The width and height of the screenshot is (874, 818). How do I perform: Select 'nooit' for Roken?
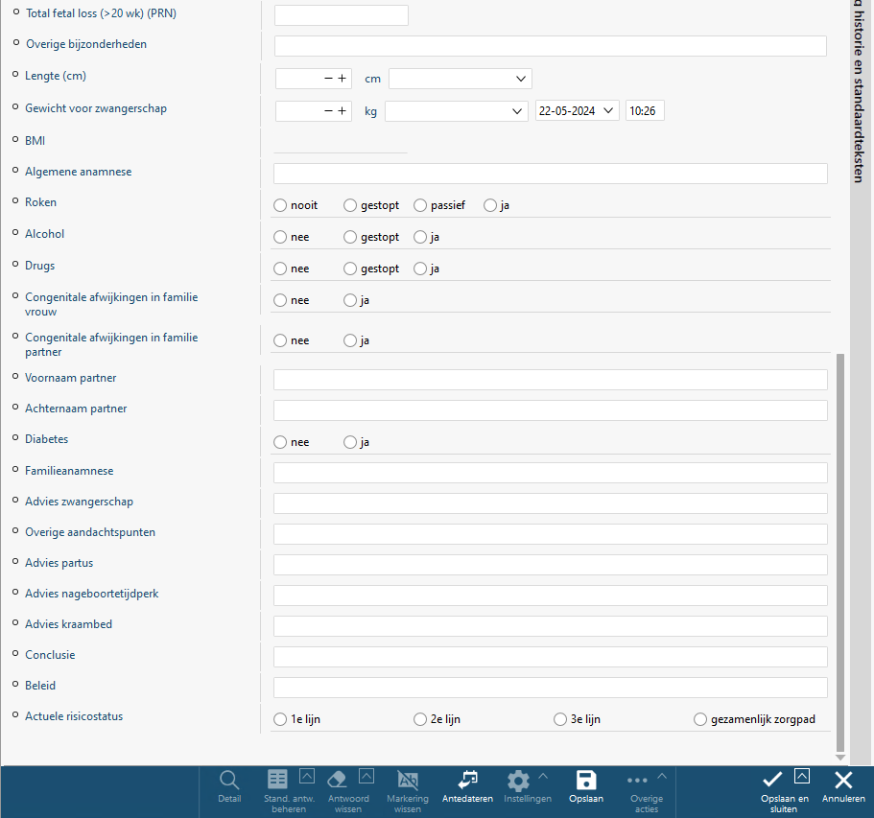(x=280, y=205)
